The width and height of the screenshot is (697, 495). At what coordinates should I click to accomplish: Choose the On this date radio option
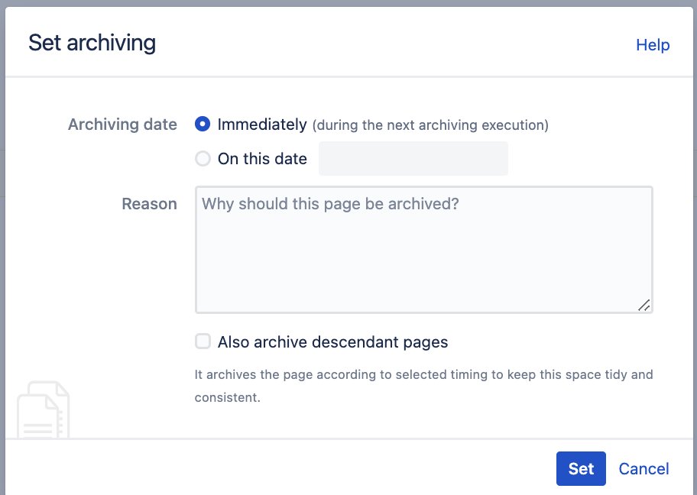click(203, 159)
